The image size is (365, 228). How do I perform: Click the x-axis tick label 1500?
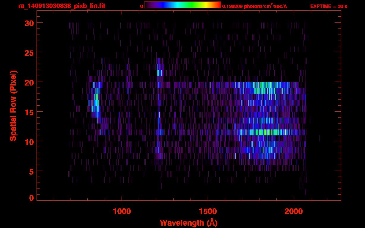pyautogui.click(x=208, y=211)
